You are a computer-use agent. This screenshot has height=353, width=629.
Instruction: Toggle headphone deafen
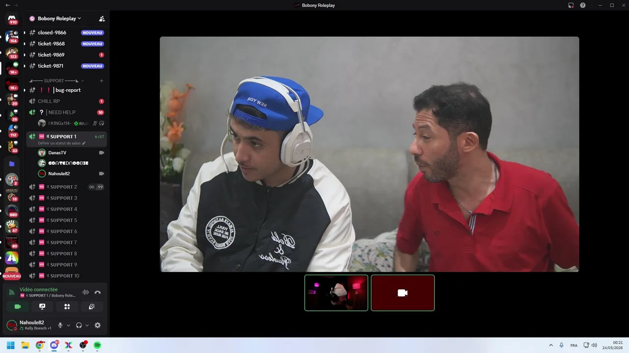pyautogui.click(x=79, y=325)
